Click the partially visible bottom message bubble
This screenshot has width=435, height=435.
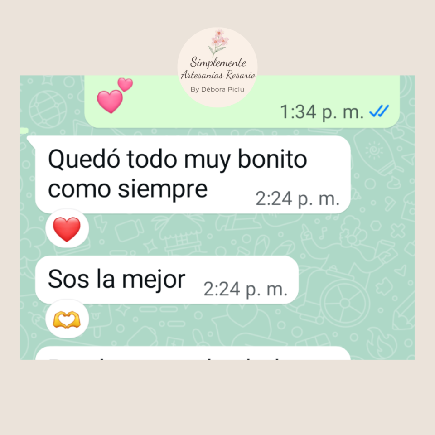(x=193, y=353)
